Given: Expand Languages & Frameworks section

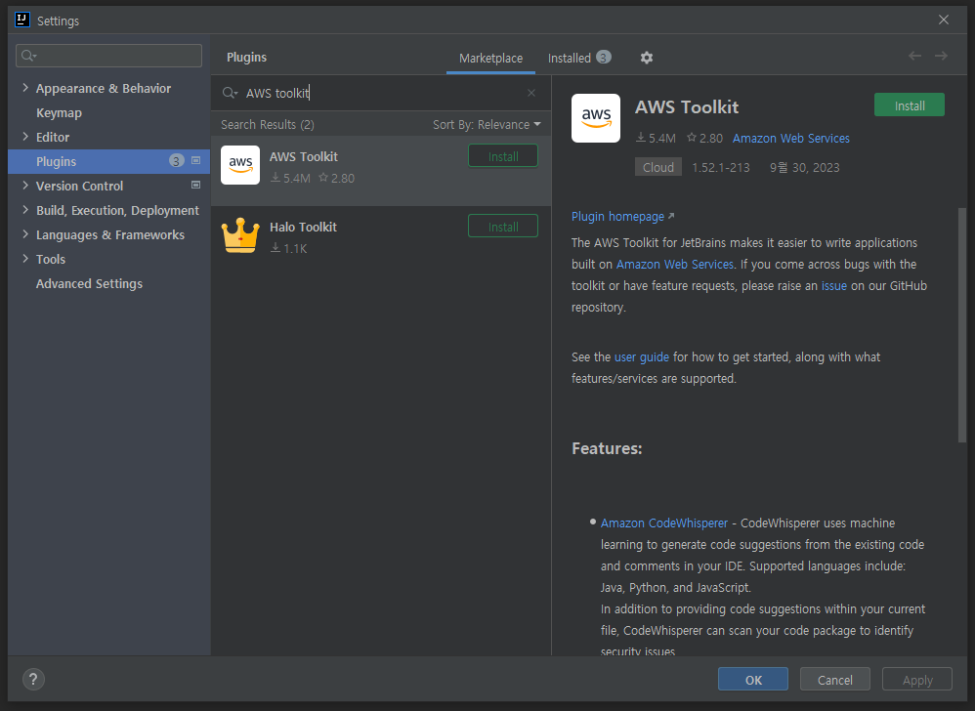Looking at the screenshot, I should click(x=25, y=234).
